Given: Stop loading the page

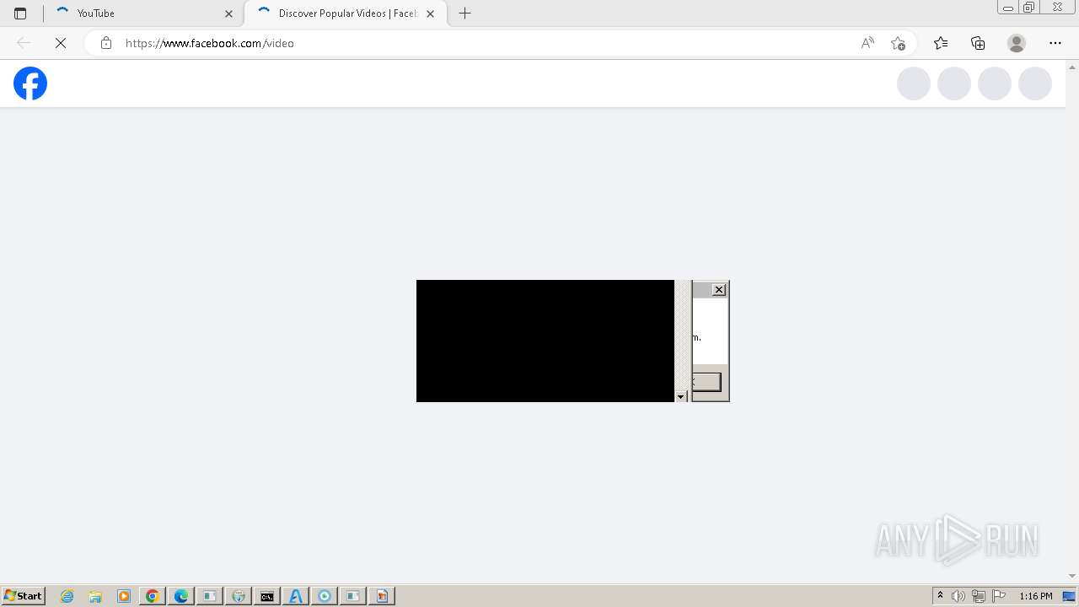Looking at the screenshot, I should 61,43.
